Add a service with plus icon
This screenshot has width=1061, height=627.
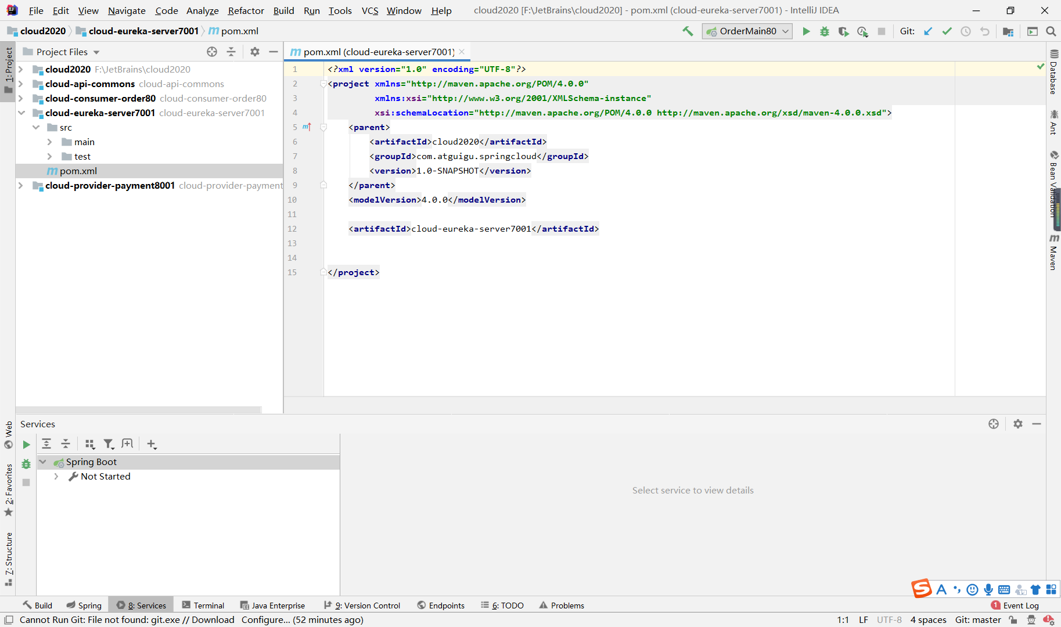(152, 444)
